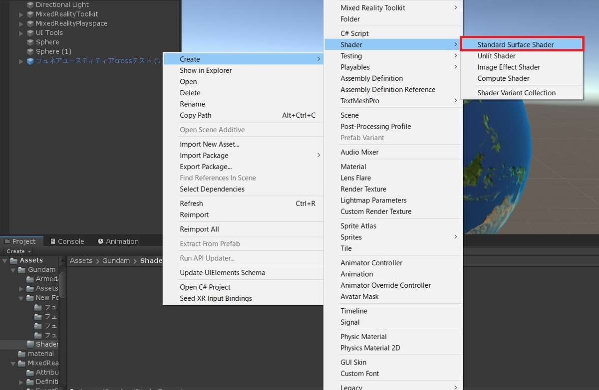Create a Timeline asset
Image resolution: width=599 pixels, height=390 pixels.
coord(393,311)
